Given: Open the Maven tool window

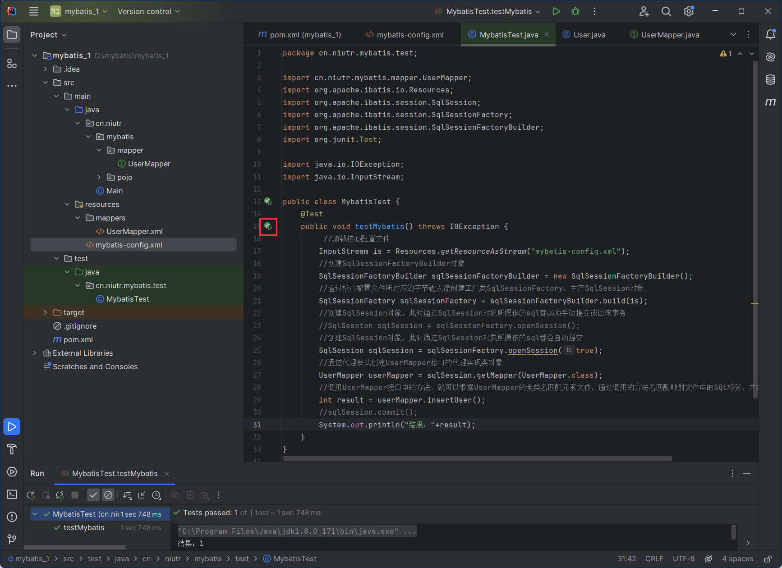Looking at the screenshot, I should coord(770,102).
